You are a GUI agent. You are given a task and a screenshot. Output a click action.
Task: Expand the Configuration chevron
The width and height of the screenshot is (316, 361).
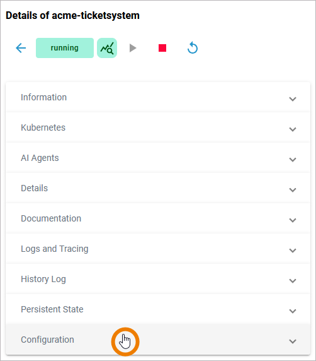(293, 341)
